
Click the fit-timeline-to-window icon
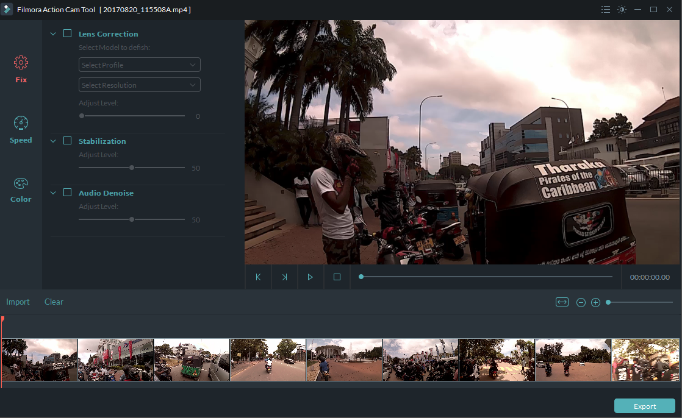click(x=562, y=302)
